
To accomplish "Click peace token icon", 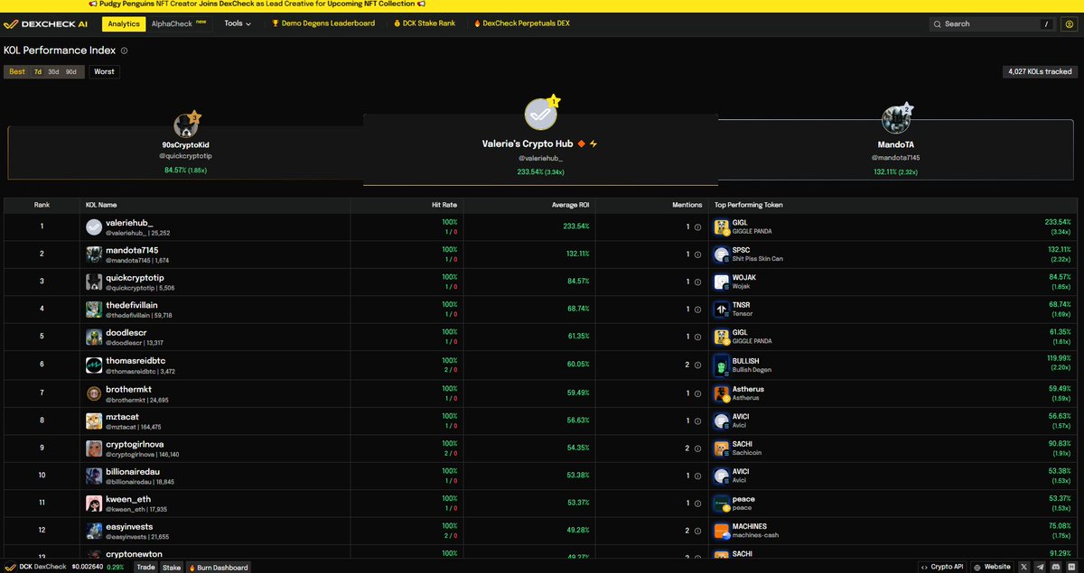I will 722,504.
